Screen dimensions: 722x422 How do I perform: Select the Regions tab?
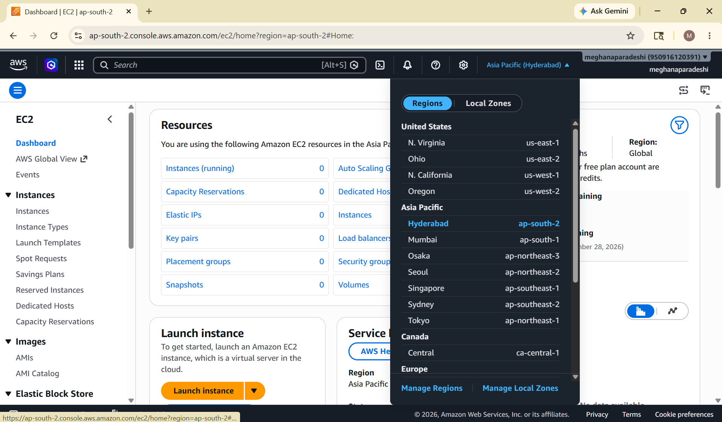[x=427, y=103]
